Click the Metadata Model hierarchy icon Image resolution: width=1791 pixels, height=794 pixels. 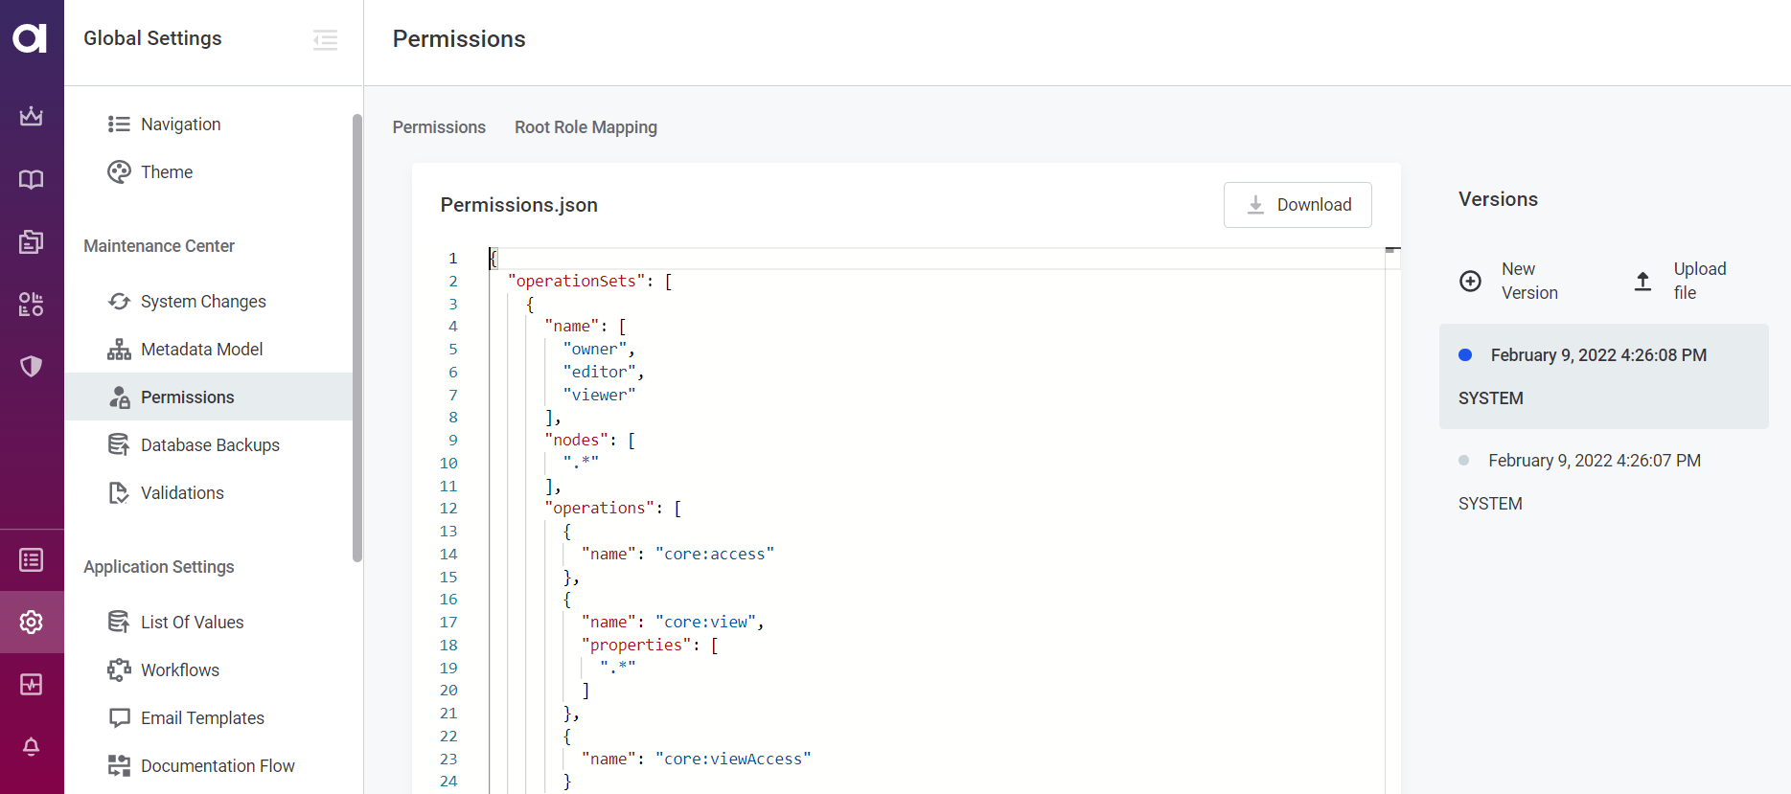(119, 350)
